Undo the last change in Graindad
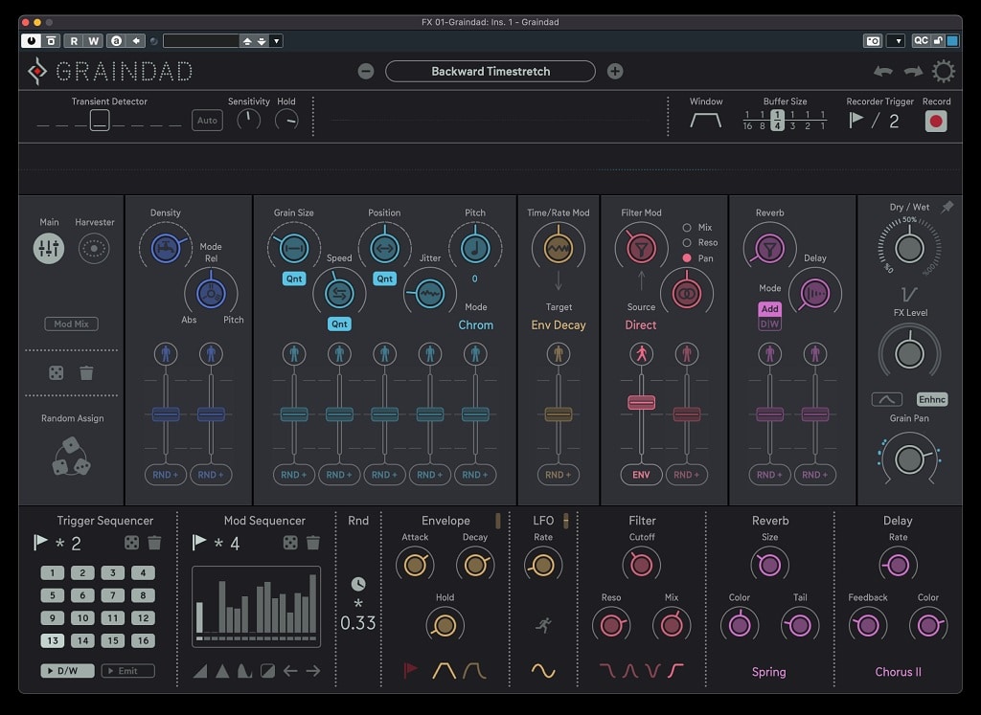This screenshot has width=981, height=715. tap(882, 71)
